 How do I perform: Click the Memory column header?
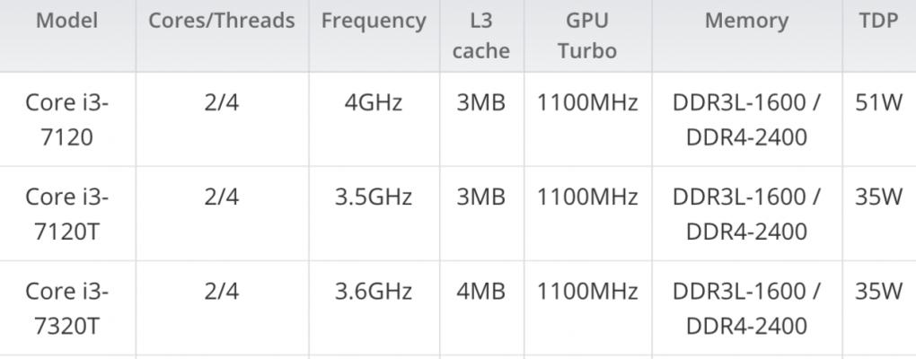click(746, 21)
